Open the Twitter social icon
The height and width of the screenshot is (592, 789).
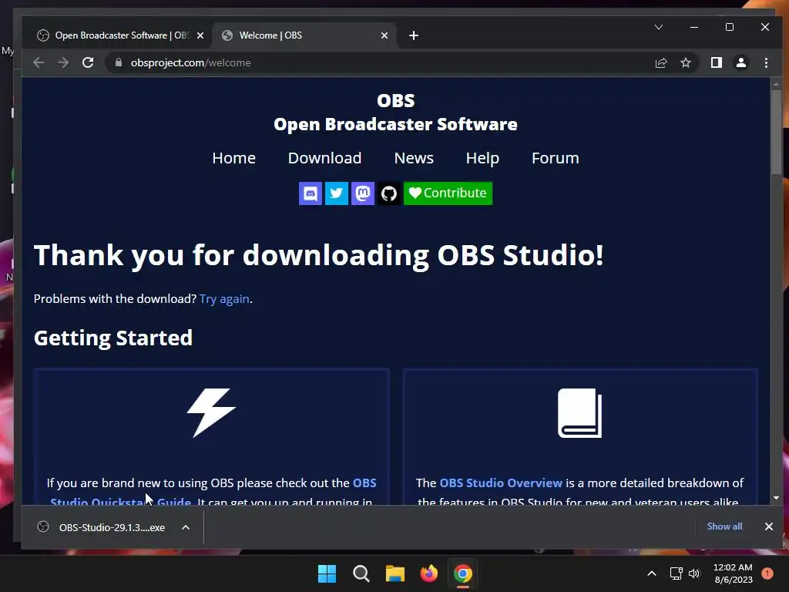[x=337, y=193]
